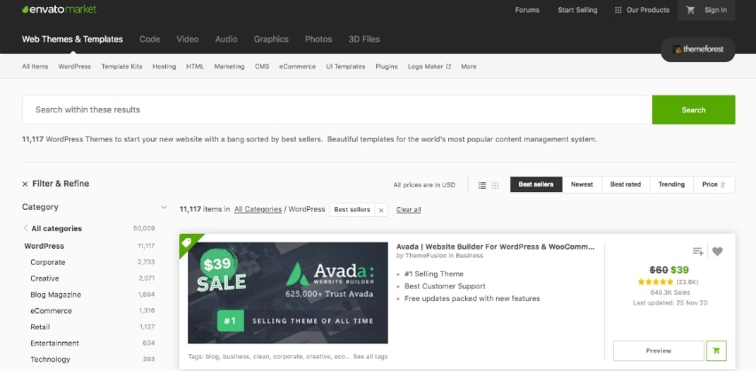The width and height of the screenshot is (756, 371).
Task: Click Start Selling link
Action: (x=577, y=10)
